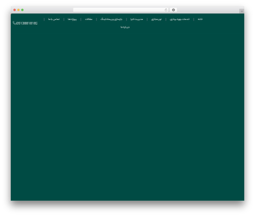This screenshot has height=216, width=255.
Task: Go to پروژه ها (projects) page
Action: click(x=72, y=19)
